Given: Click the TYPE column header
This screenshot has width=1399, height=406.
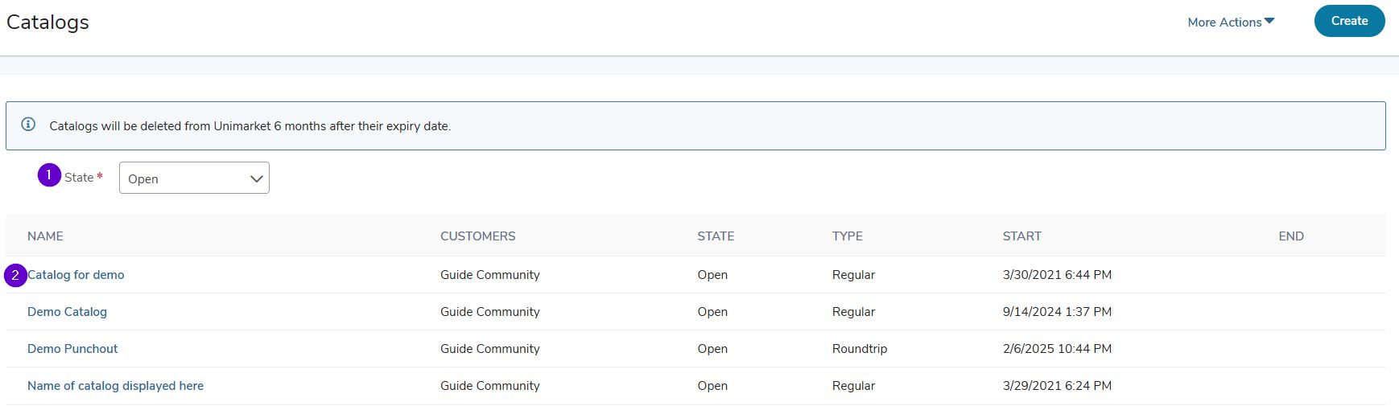Looking at the screenshot, I should (847, 236).
